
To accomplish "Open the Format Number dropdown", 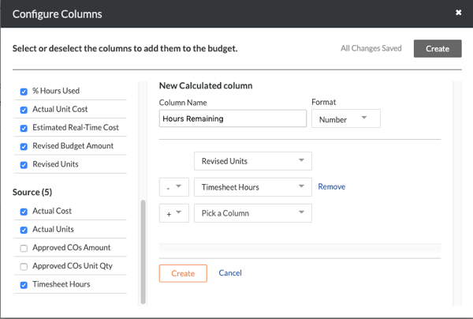I will point(346,118).
